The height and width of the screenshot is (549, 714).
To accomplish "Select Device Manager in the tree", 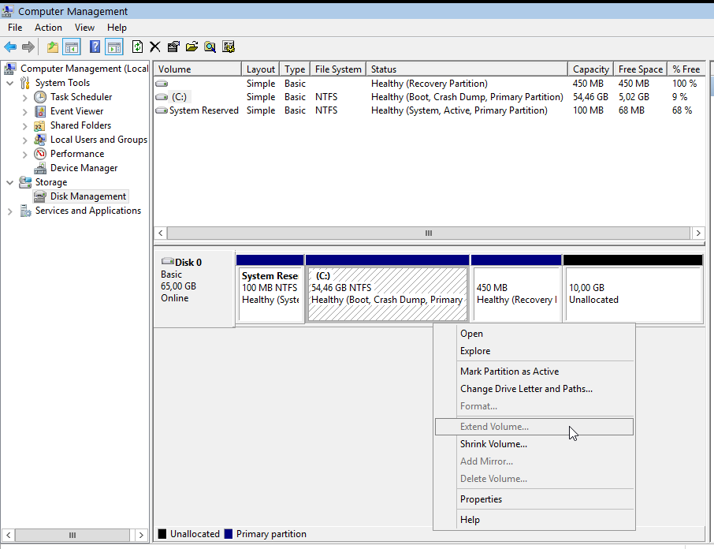I will 84,168.
